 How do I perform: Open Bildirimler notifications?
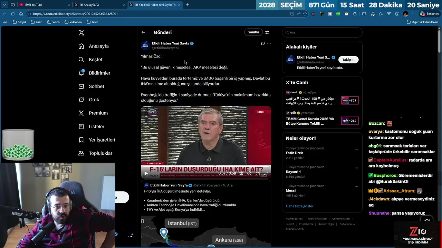(x=94, y=73)
